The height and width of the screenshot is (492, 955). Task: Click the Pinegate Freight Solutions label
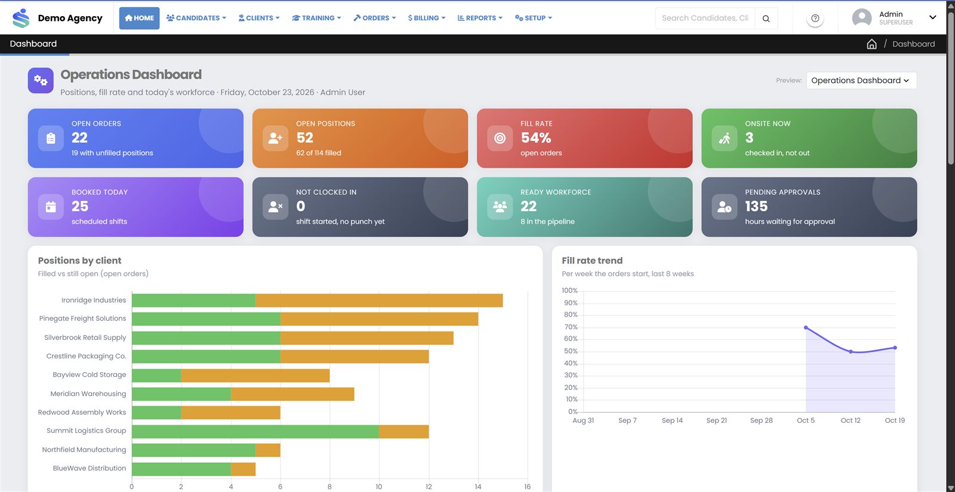pyautogui.click(x=82, y=318)
